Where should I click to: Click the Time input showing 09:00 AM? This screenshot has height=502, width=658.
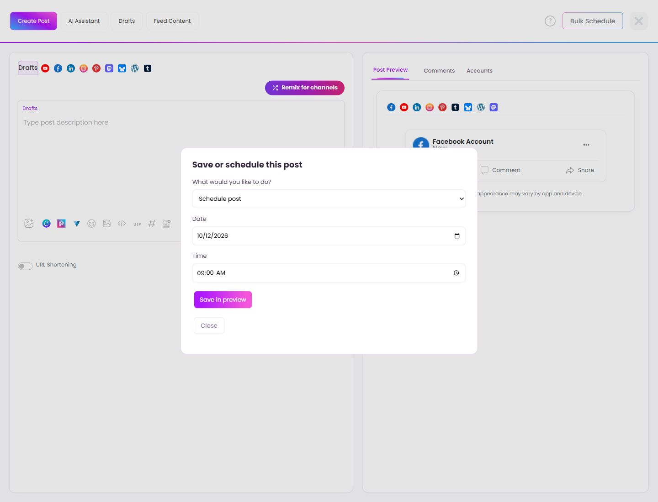pos(329,273)
